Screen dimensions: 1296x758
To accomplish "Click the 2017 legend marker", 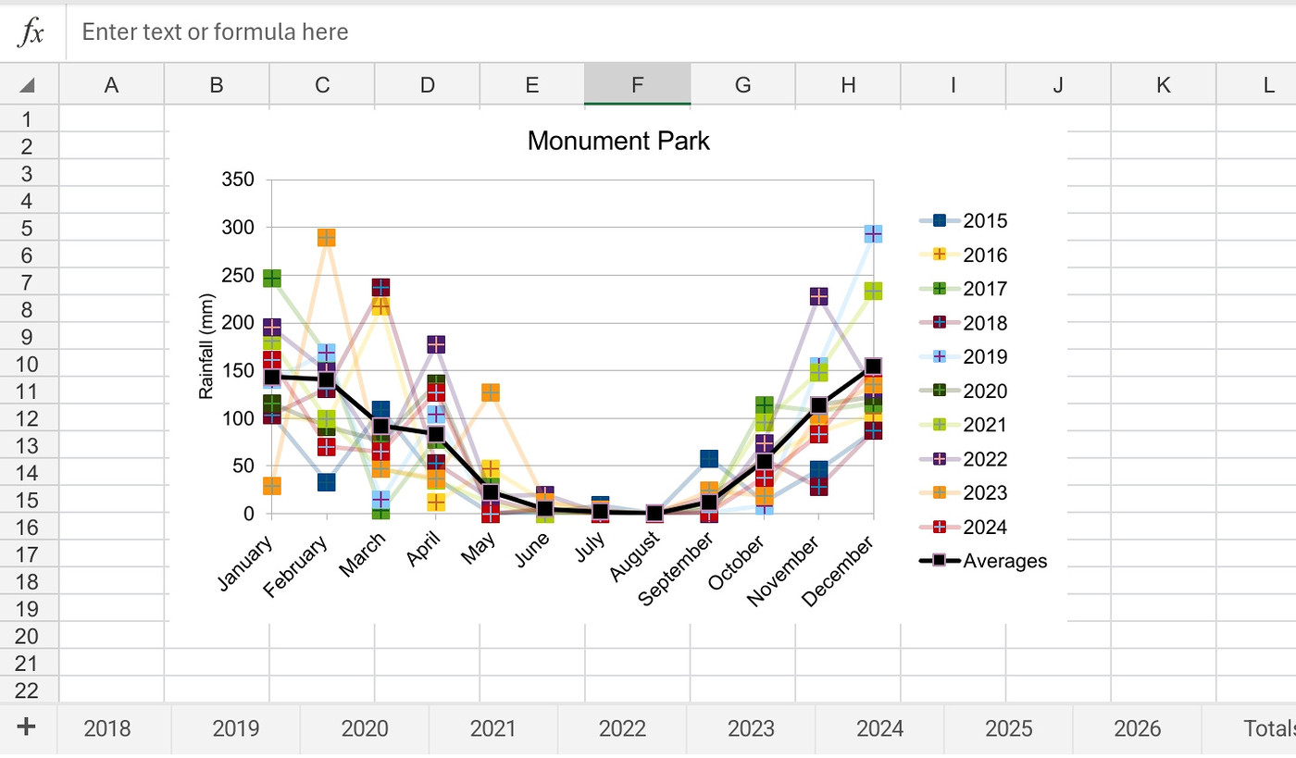I will [x=940, y=289].
